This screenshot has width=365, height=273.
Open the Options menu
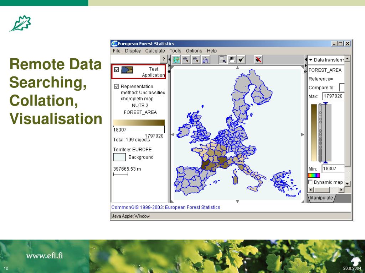coord(194,51)
